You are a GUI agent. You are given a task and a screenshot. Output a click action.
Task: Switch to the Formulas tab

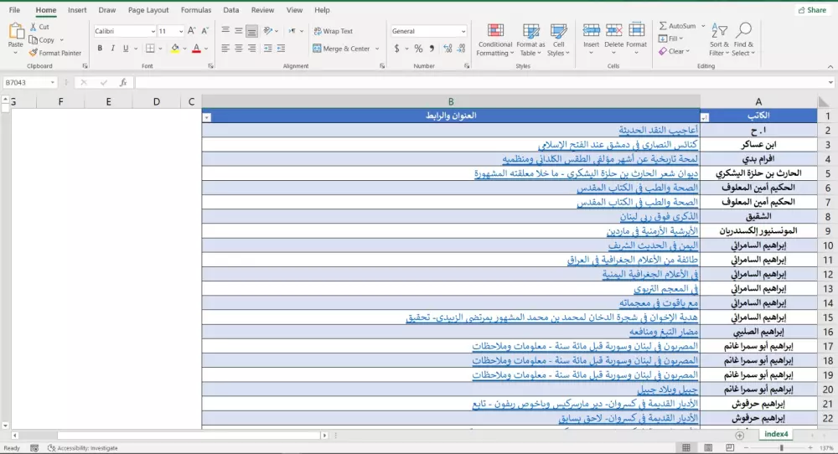195,9
